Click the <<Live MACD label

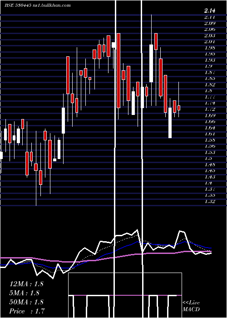[x=191, y=306]
